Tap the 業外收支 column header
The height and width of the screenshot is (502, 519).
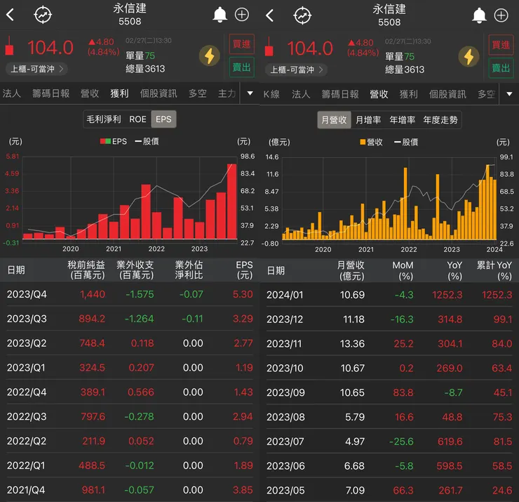(135, 270)
